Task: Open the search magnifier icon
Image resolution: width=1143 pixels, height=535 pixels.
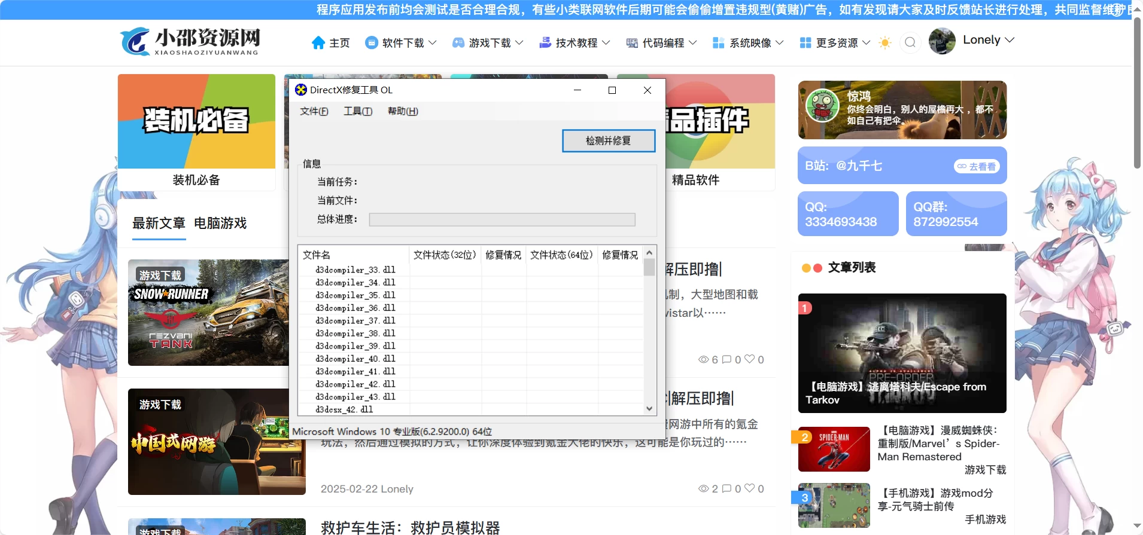Action: click(x=910, y=42)
